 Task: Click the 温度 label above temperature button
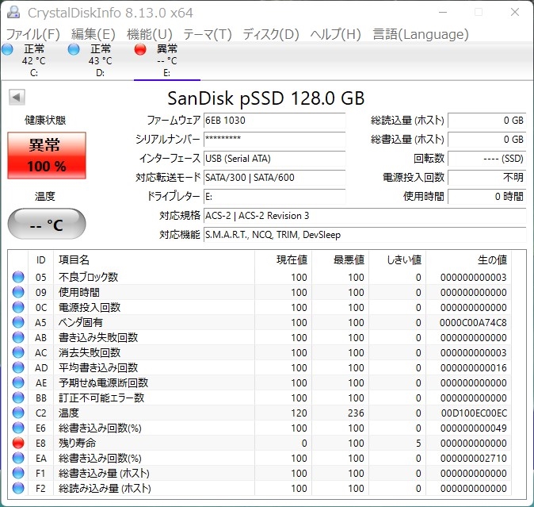44,196
